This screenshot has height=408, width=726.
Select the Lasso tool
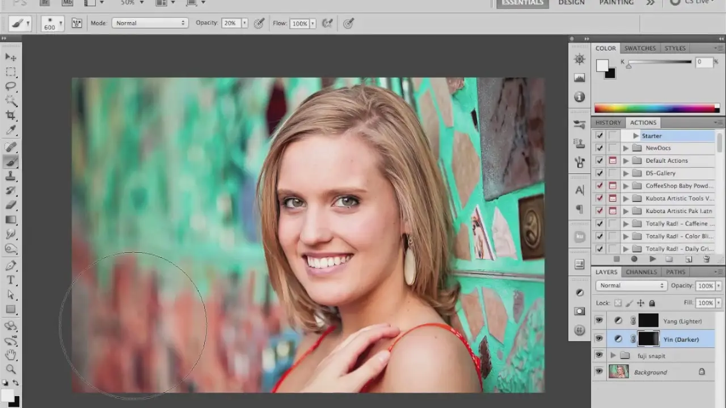coord(11,87)
